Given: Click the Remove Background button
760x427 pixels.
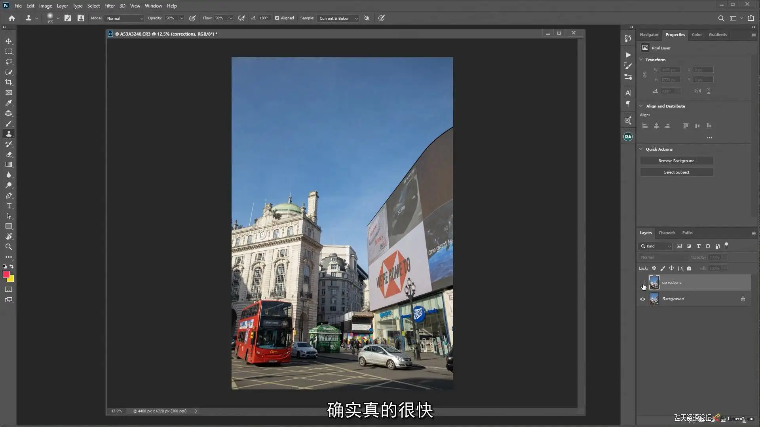Looking at the screenshot, I should click(x=676, y=161).
